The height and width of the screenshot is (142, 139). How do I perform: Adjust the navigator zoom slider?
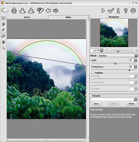(x=118, y=51)
